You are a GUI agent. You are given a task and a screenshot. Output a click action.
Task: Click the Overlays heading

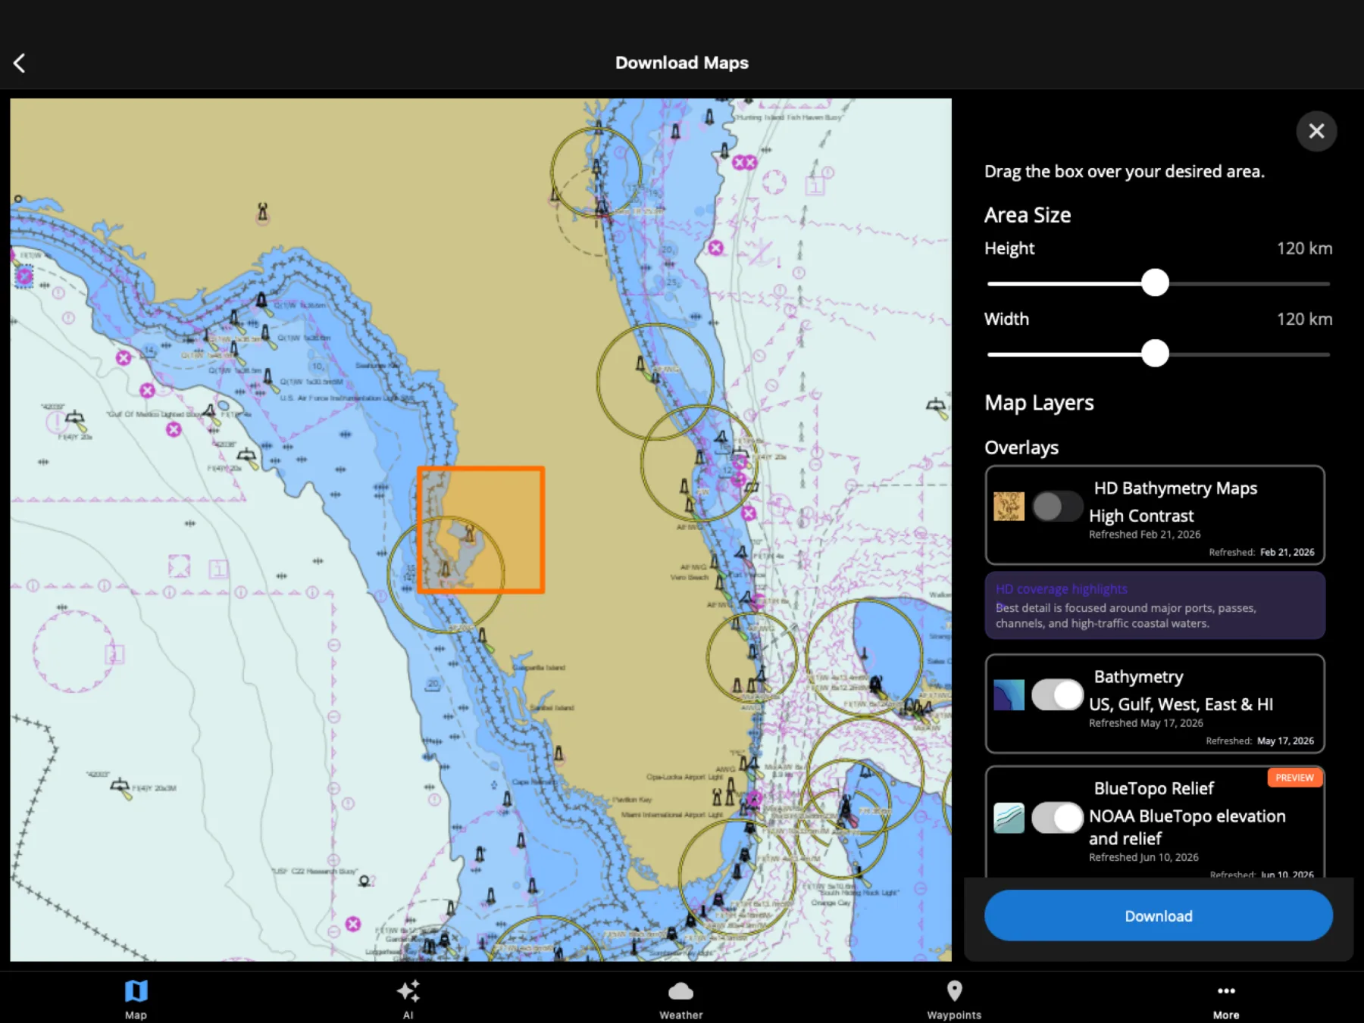[1021, 448]
